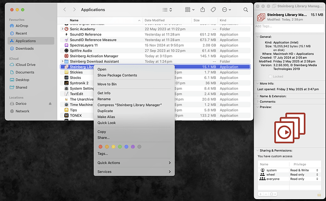Tick the Locked checkbox in Info window
The height and width of the screenshot is (201, 326).
[x=271, y=76]
